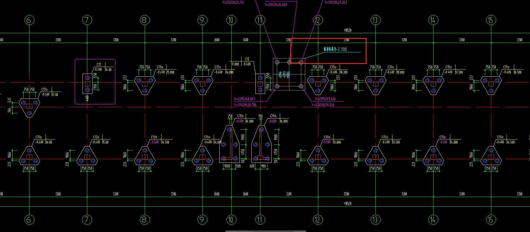Image resolution: width=530 pixels, height=232 pixels.
Task: Select the 14.500 value in lower row near axis 8
Action: coord(165,142)
